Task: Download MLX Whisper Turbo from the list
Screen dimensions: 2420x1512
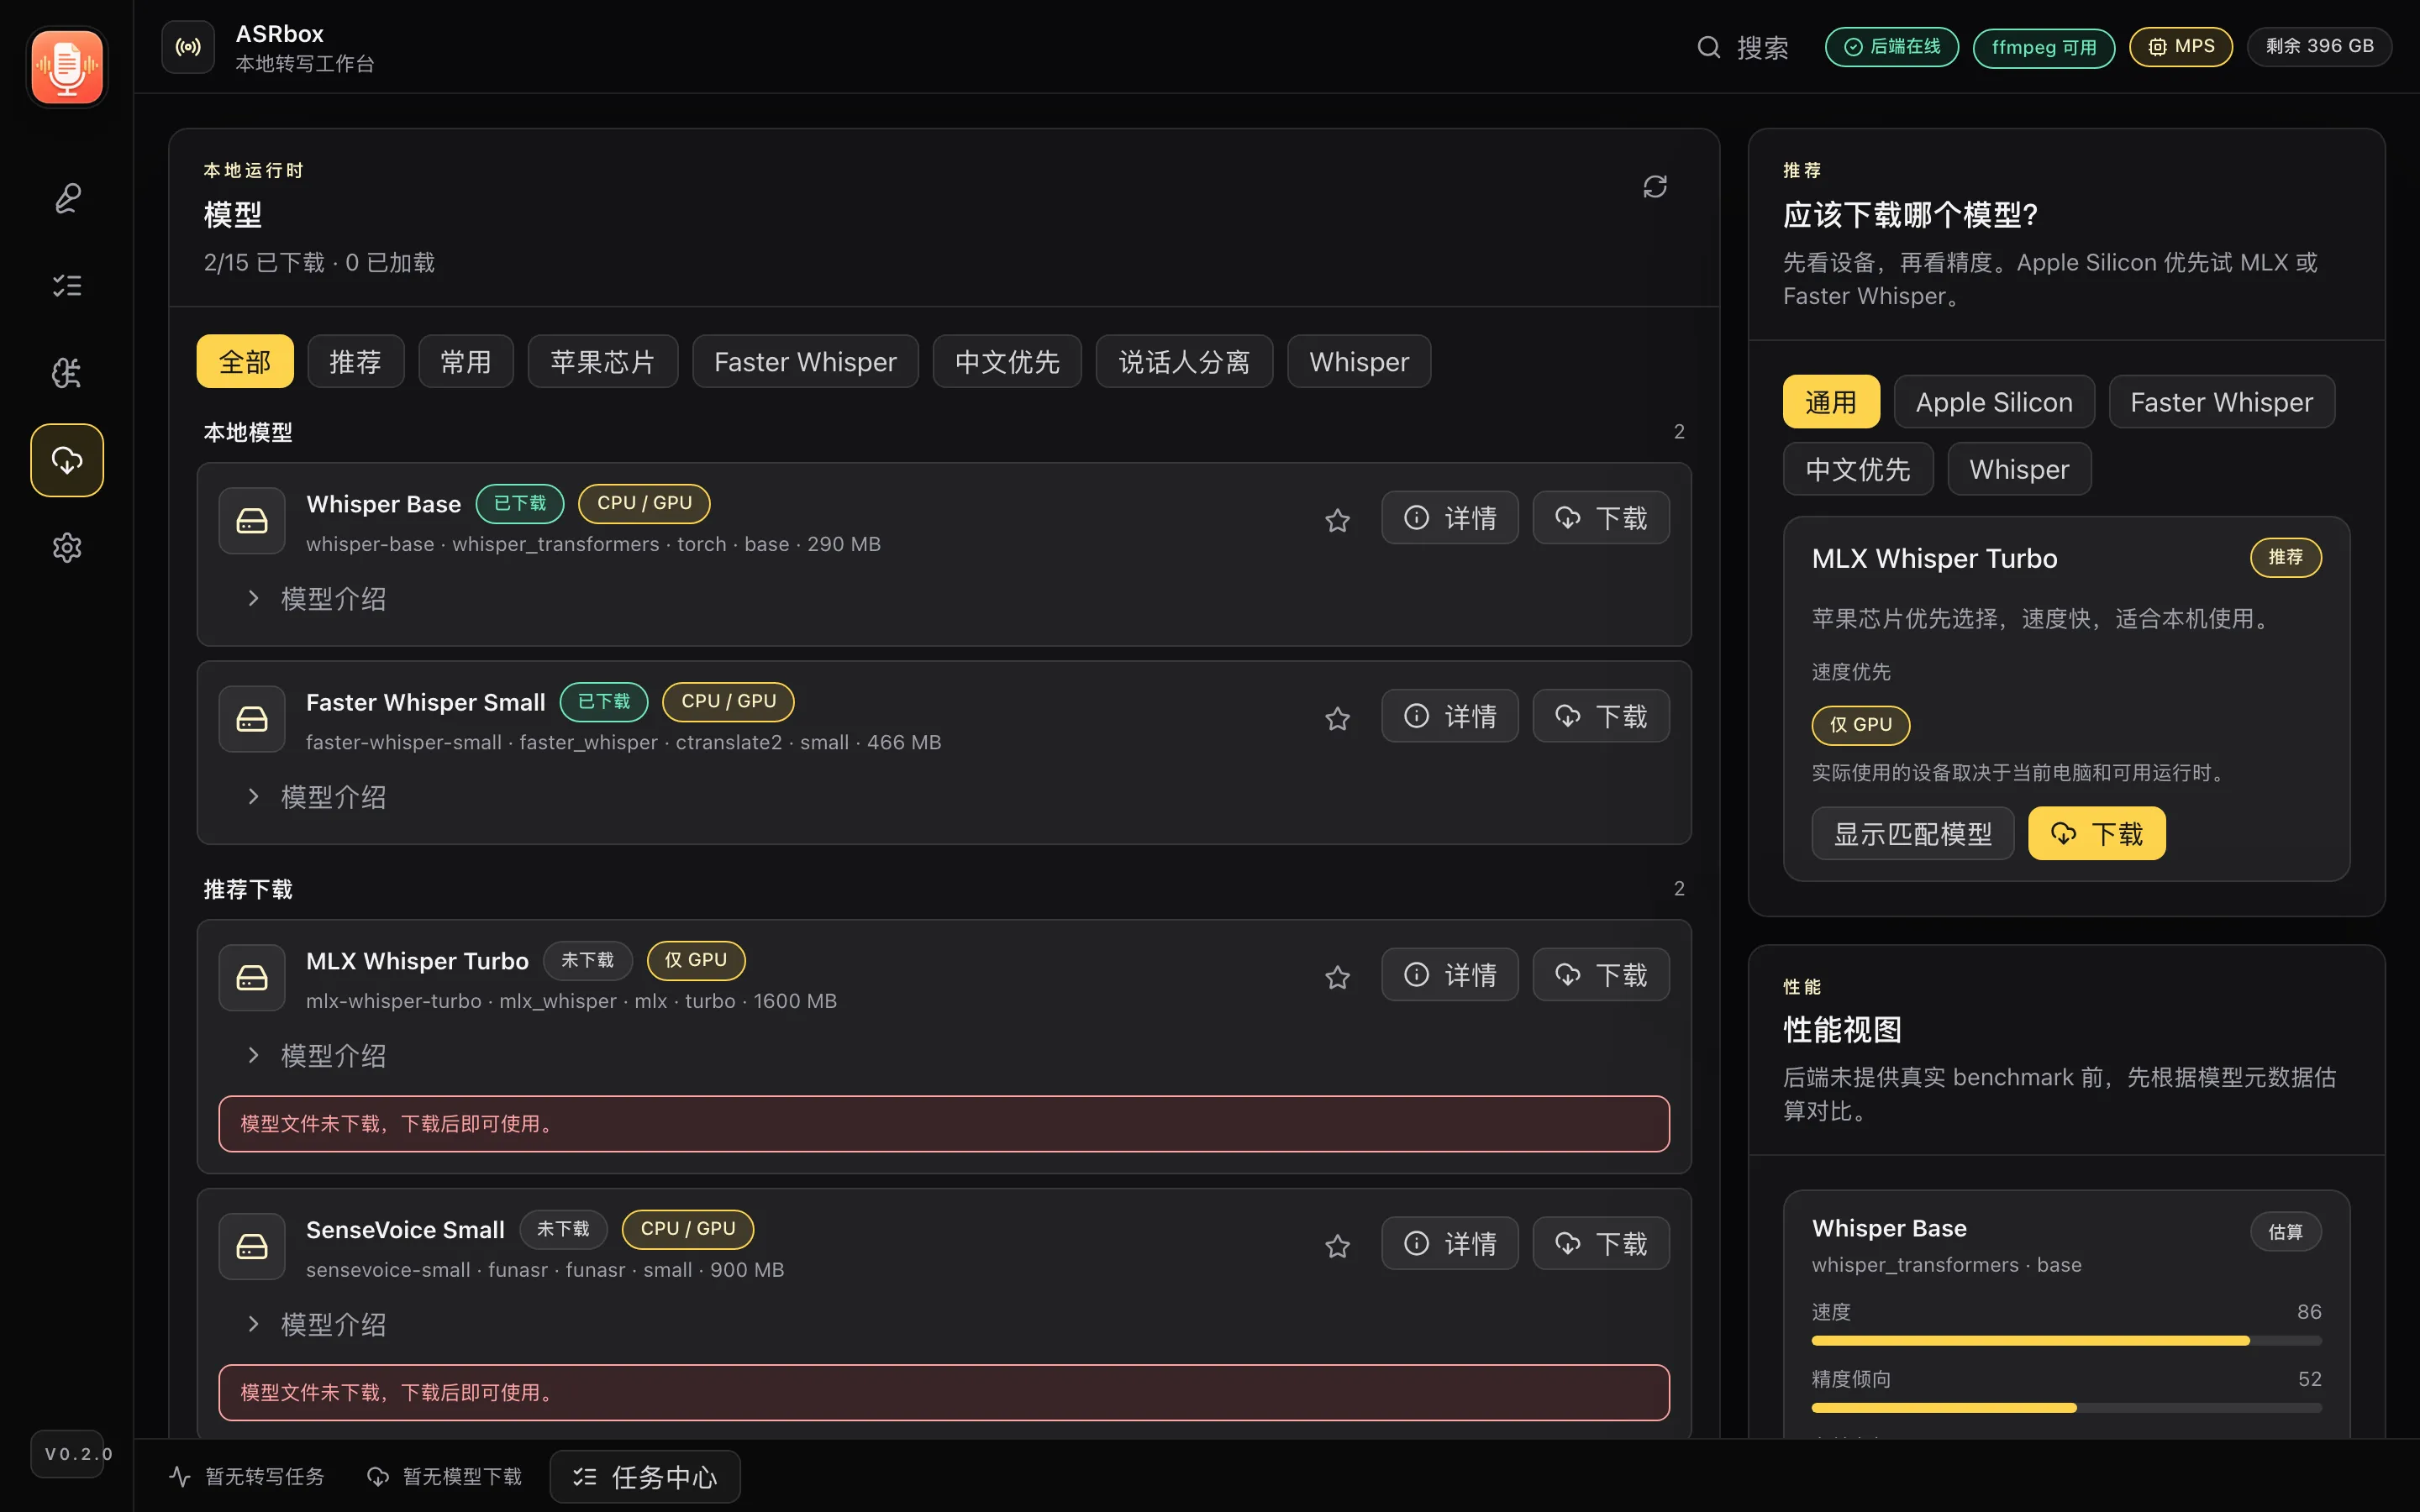Action: pyautogui.click(x=1601, y=975)
